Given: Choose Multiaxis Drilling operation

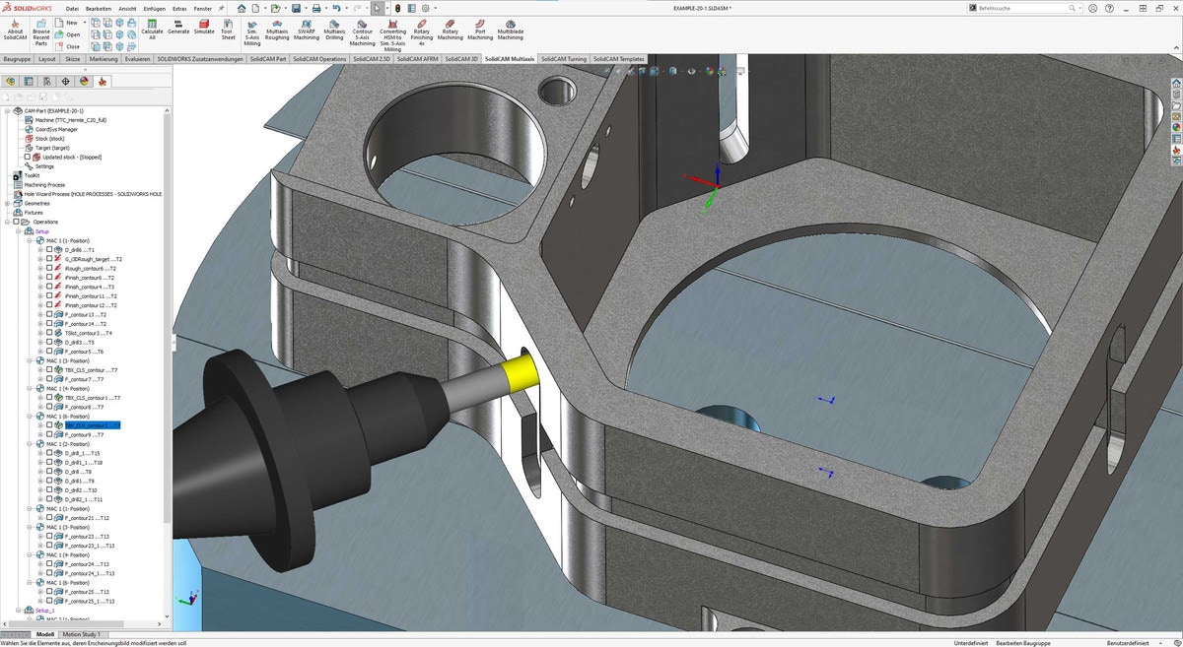Looking at the screenshot, I should [x=334, y=29].
